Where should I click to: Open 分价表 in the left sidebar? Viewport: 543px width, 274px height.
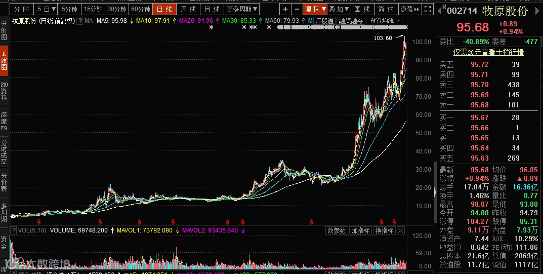coord(4,182)
